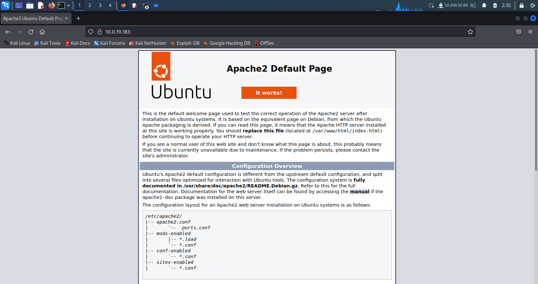
Task: Switch to workspace 4
Action: tap(110, 5)
